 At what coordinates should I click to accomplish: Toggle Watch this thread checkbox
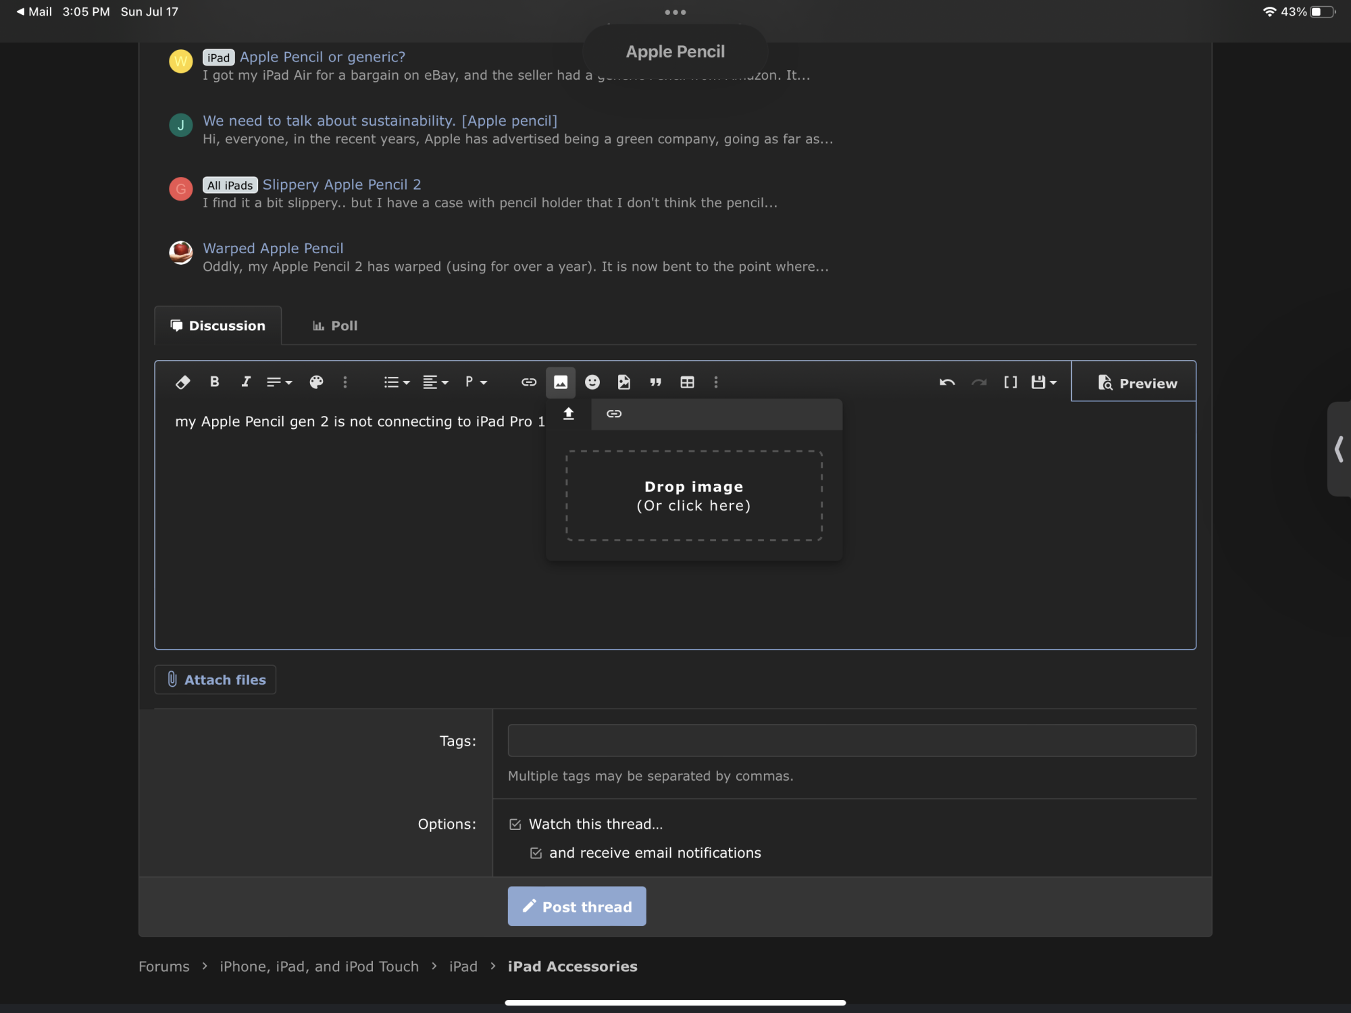pyautogui.click(x=515, y=824)
